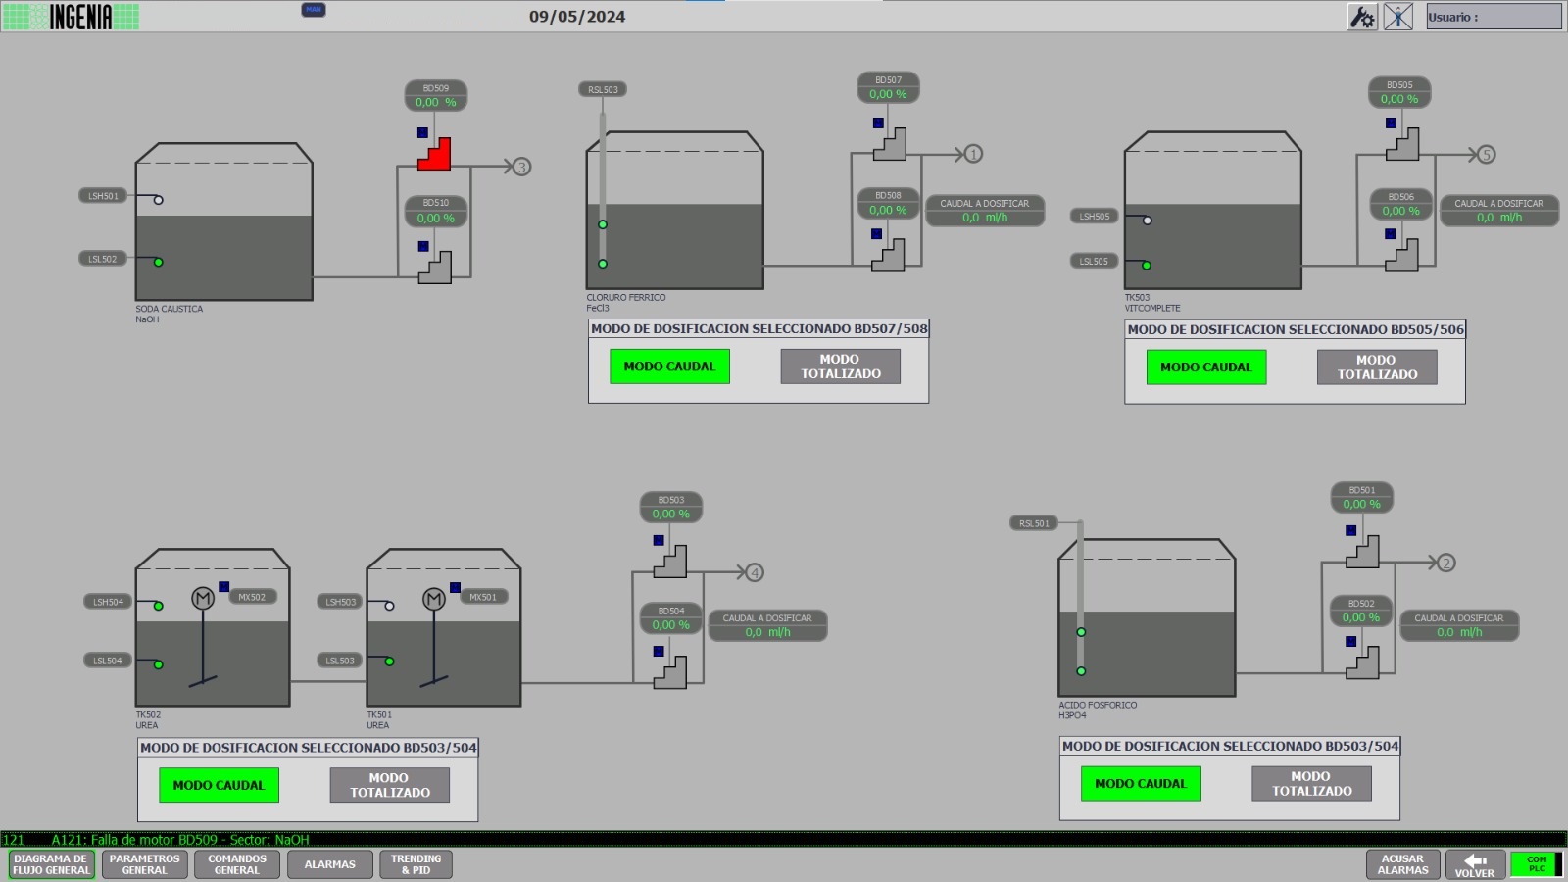The height and width of the screenshot is (882, 1568).
Task: Click the BD505 0,00 % speed value
Action: [x=1399, y=99]
